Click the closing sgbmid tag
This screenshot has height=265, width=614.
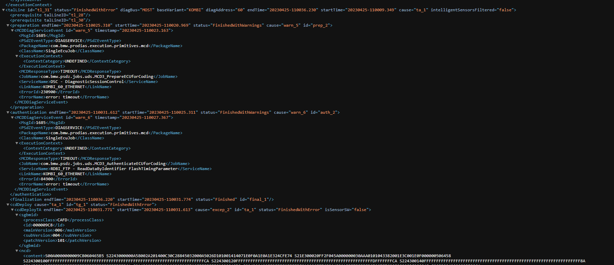coord(30,246)
